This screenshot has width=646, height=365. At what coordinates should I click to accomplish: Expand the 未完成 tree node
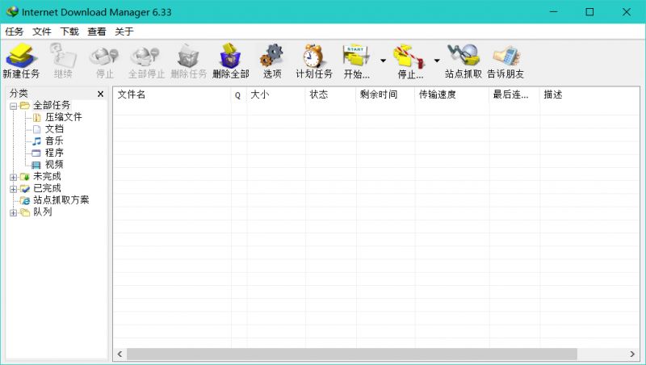click(x=13, y=177)
